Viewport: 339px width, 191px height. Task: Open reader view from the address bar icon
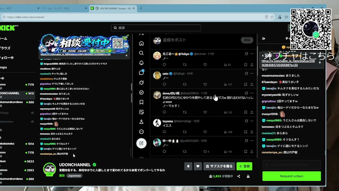(266, 17)
